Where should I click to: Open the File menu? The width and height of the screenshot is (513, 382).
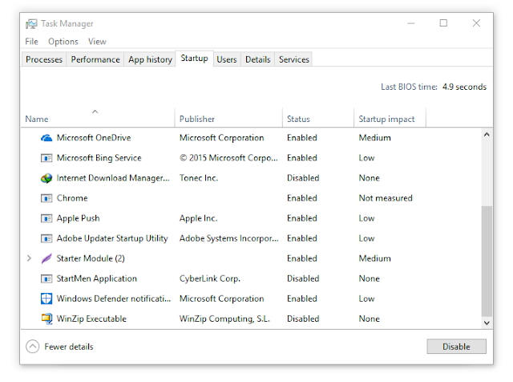pyautogui.click(x=32, y=42)
